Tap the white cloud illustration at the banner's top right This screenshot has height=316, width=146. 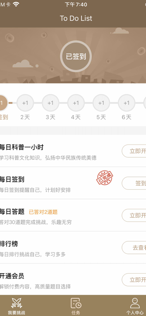[120, 31]
